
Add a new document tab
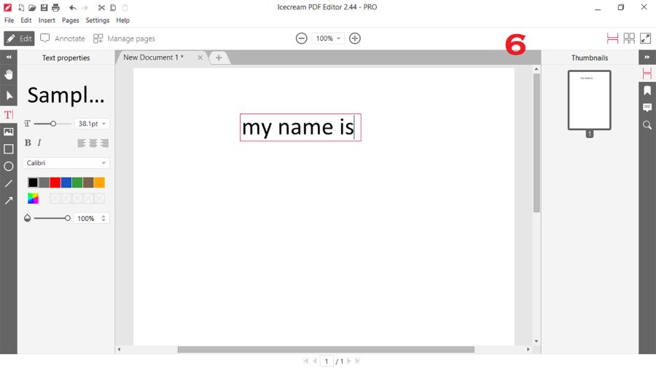pos(219,57)
